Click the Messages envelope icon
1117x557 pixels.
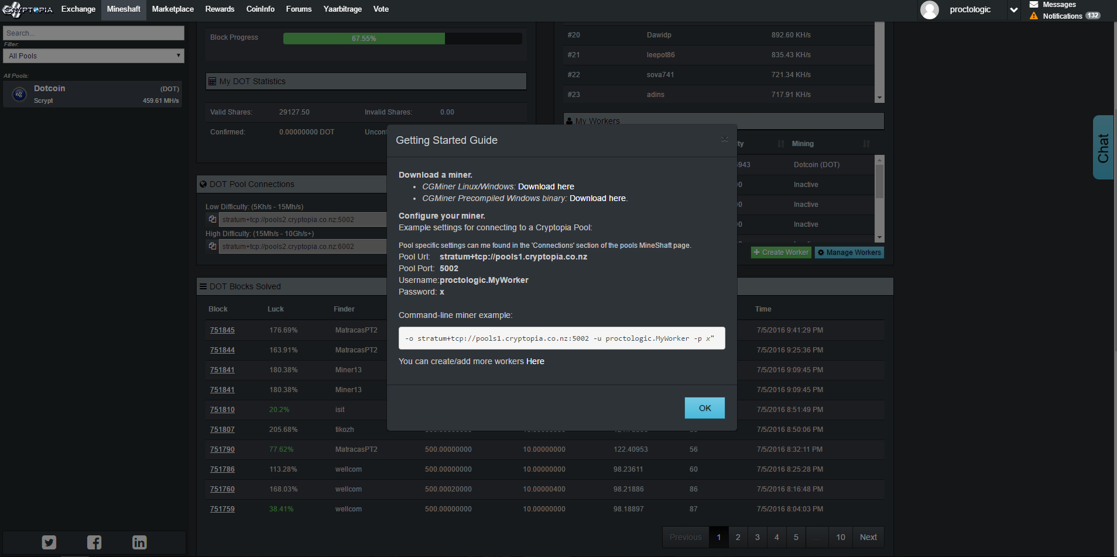(x=1034, y=5)
